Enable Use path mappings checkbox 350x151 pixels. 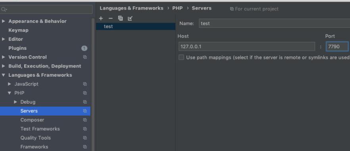[x=181, y=57]
